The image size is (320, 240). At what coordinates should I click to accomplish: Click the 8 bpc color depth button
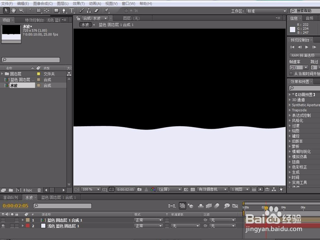[28, 190]
